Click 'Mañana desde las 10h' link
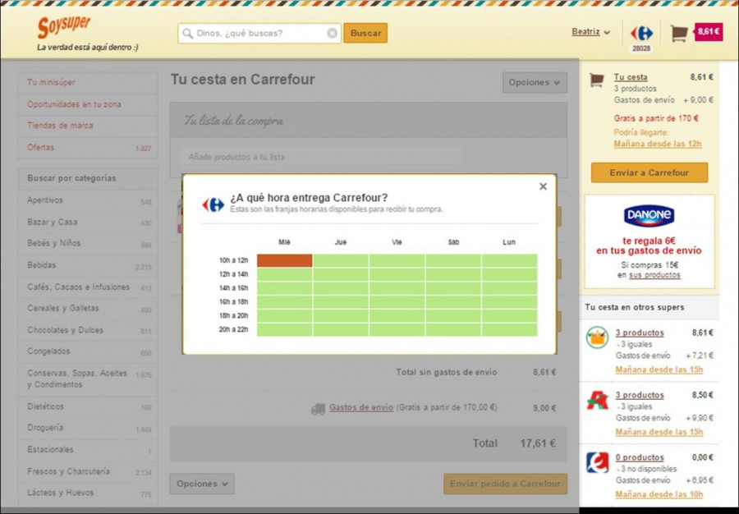The width and height of the screenshot is (739, 514). 659,494
